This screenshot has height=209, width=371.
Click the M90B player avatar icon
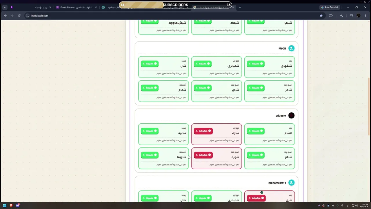click(x=291, y=48)
